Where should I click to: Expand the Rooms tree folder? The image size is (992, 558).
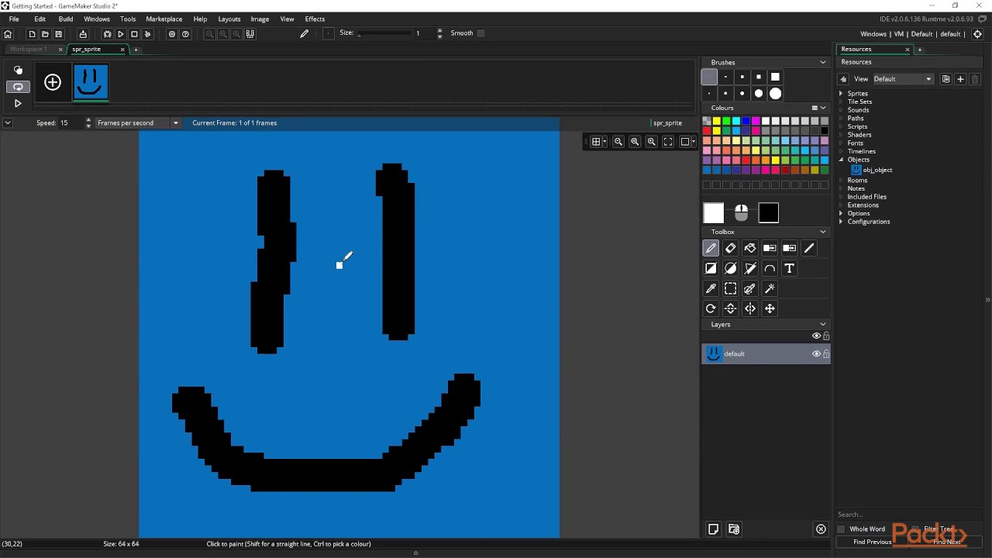pyautogui.click(x=842, y=181)
